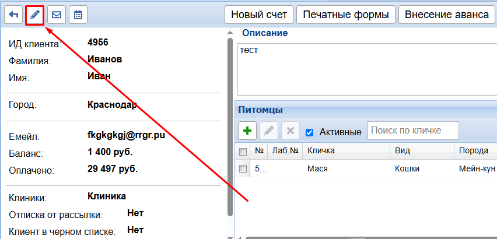Click the client panel vertical scrollbar

(230, 126)
